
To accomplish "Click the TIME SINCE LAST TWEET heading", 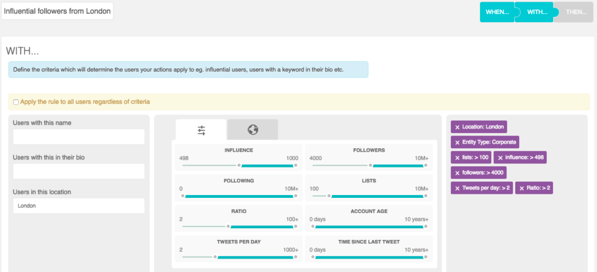I will [368, 242].
